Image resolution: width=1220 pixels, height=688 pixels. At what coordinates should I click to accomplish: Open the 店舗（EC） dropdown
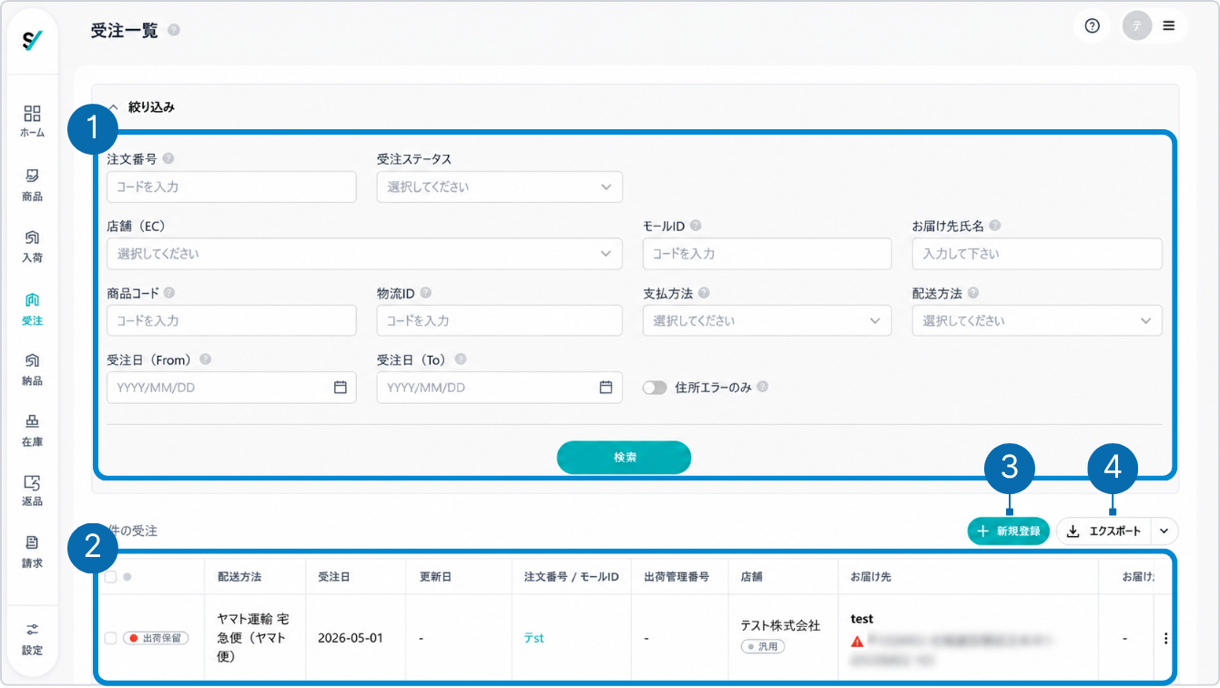[364, 254]
